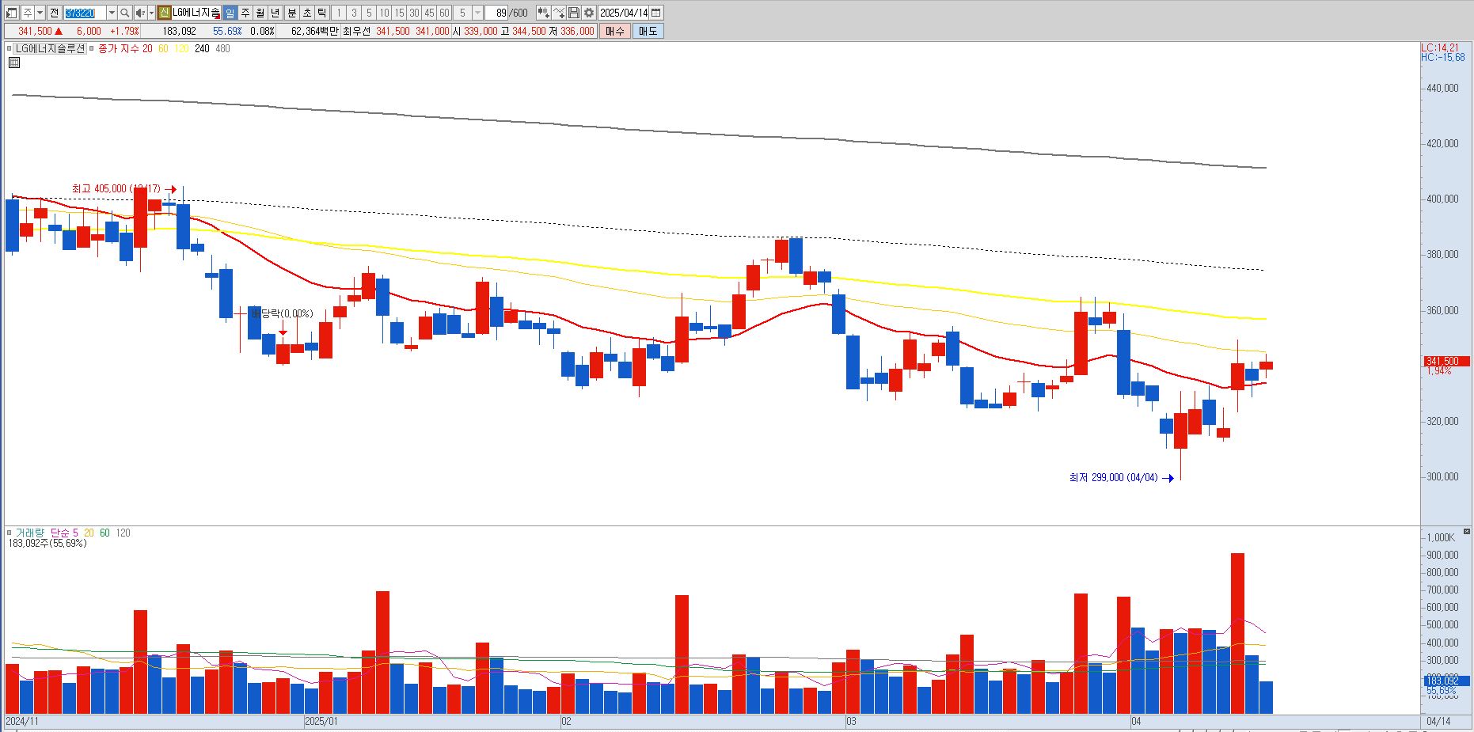Screen dimensions: 1474x732
Task: Click the speaker sound icon in toolbar
Action: point(140,13)
